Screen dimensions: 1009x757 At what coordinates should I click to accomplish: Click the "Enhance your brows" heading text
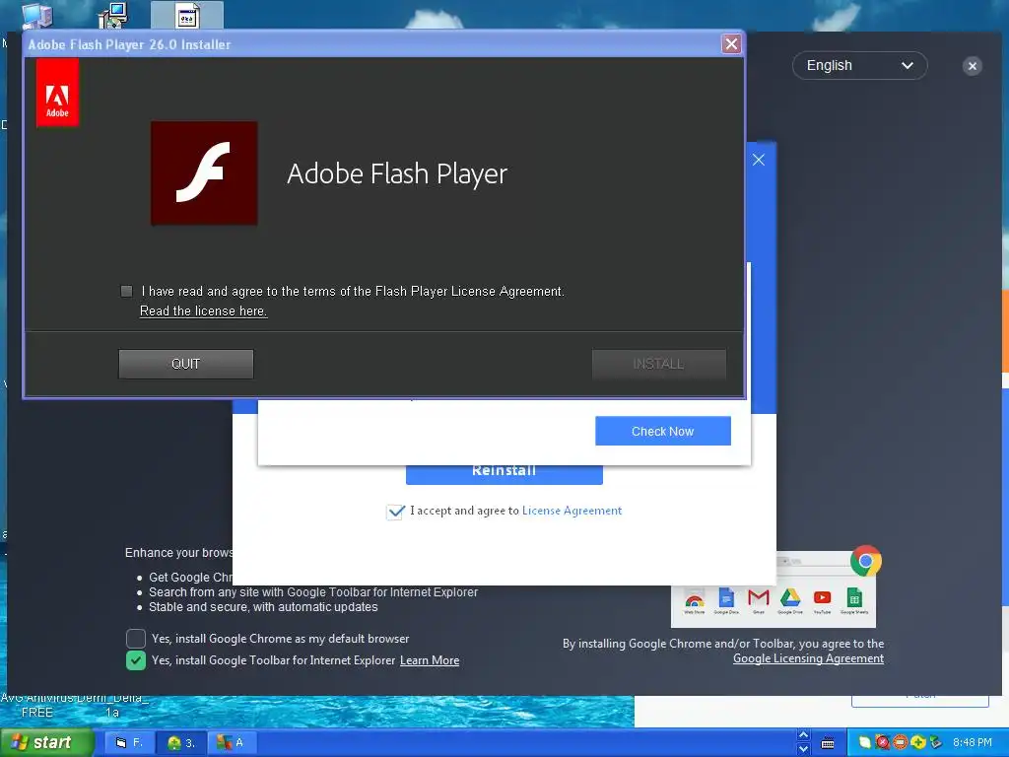coord(179,553)
